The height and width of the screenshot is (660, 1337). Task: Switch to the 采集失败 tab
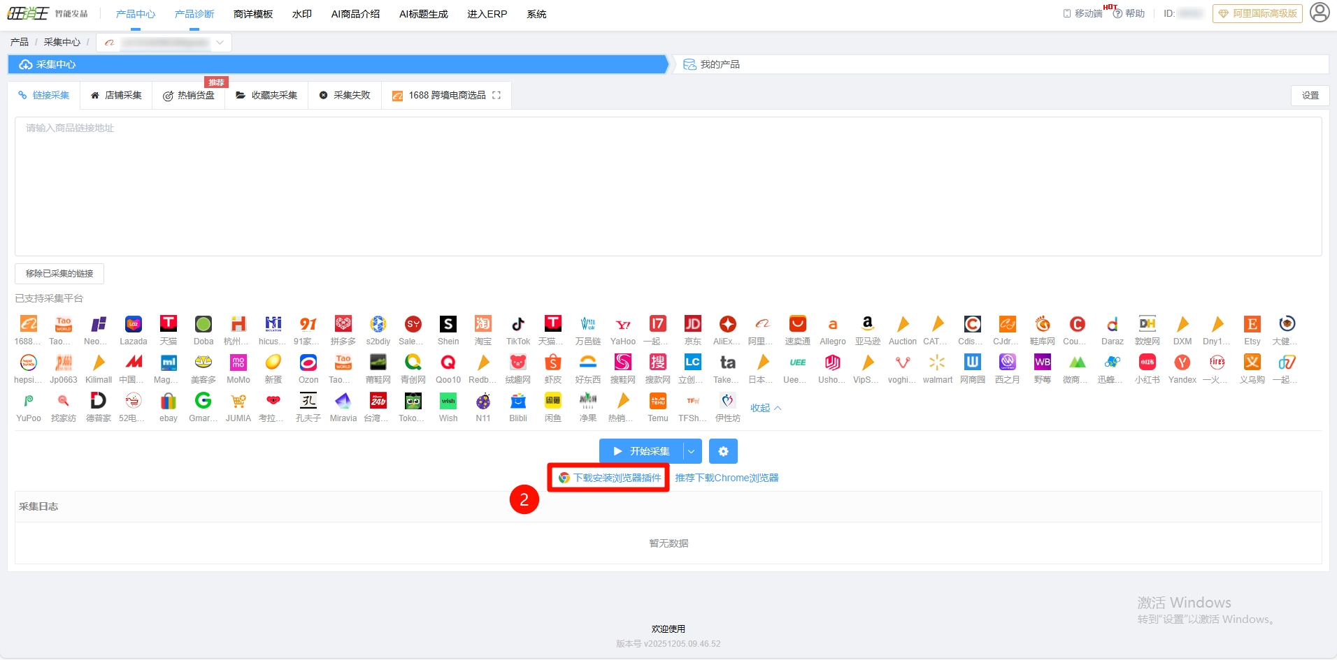[345, 95]
